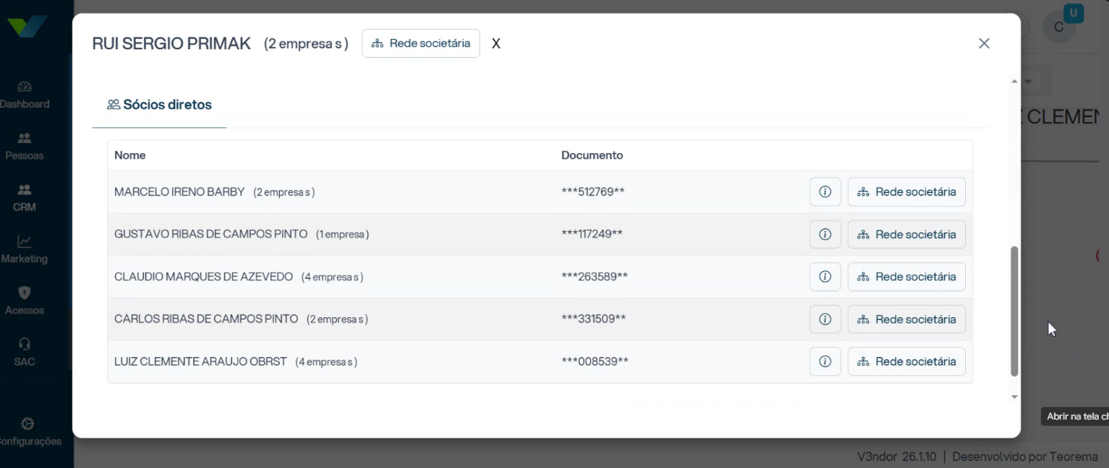Open Rede societária for RUI SERGIO PRIMAK
Viewport: 1109px width, 468px height.
pos(420,44)
